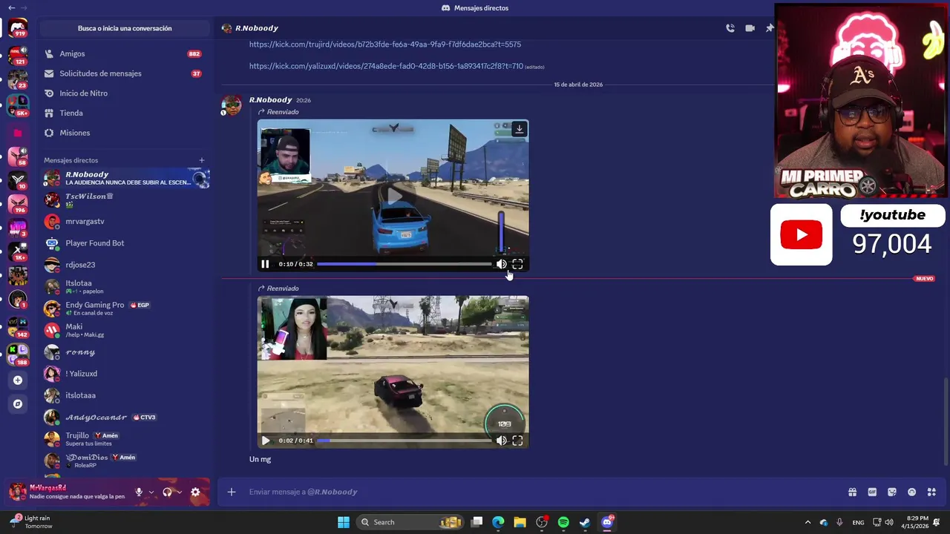
Task: Play the second forwarded video
Action: pyautogui.click(x=265, y=441)
